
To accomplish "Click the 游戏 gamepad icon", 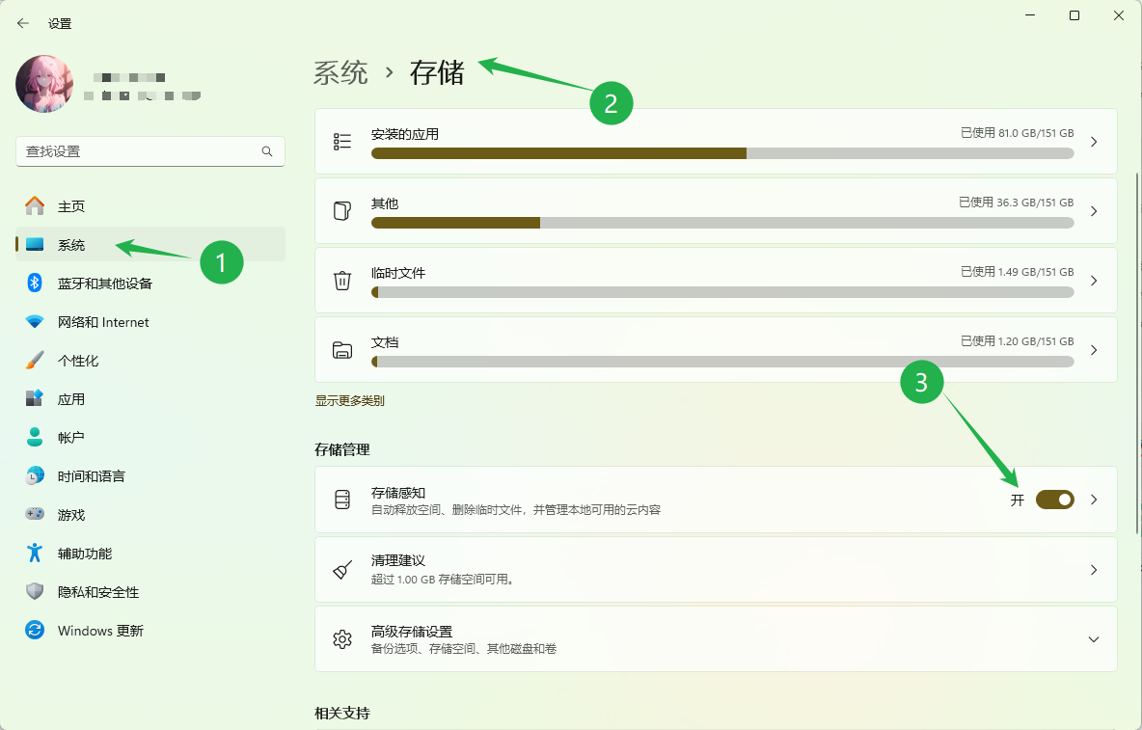I will (x=34, y=514).
